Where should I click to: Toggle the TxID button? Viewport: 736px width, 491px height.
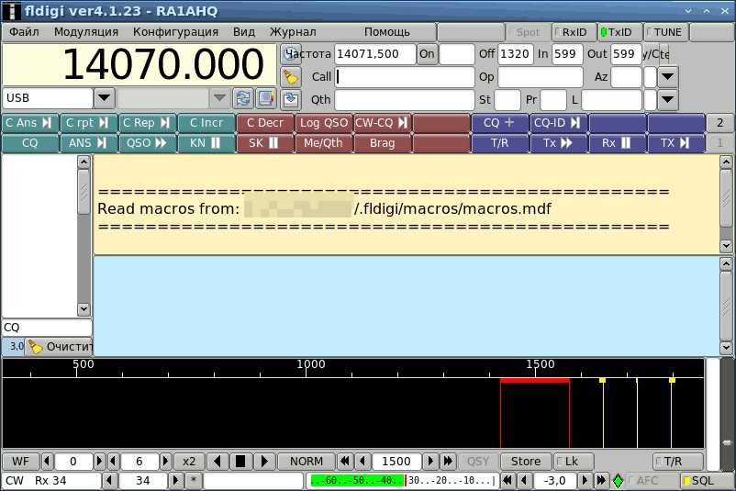tap(619, 32)
